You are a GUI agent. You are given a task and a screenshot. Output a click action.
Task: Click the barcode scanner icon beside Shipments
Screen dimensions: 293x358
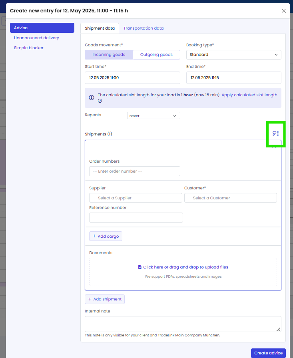tap(275, 134)
